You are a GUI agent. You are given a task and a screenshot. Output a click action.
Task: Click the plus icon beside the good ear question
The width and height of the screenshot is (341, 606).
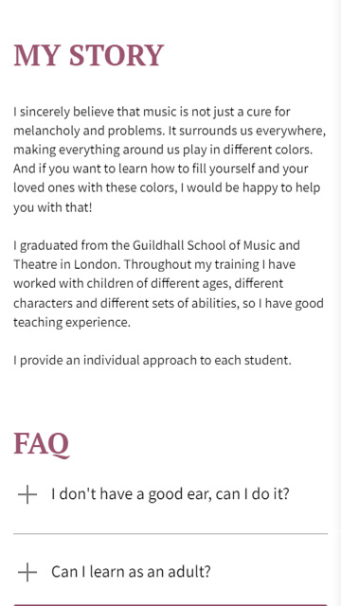tap(27, 494)
